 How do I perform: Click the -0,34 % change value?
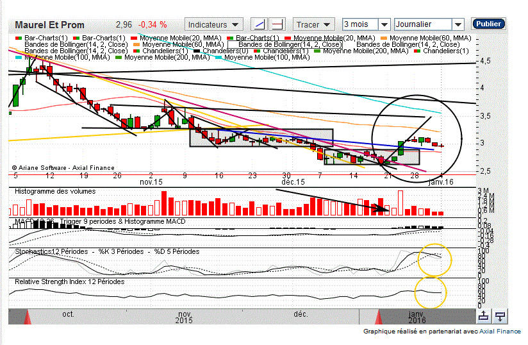coord(153,24)
